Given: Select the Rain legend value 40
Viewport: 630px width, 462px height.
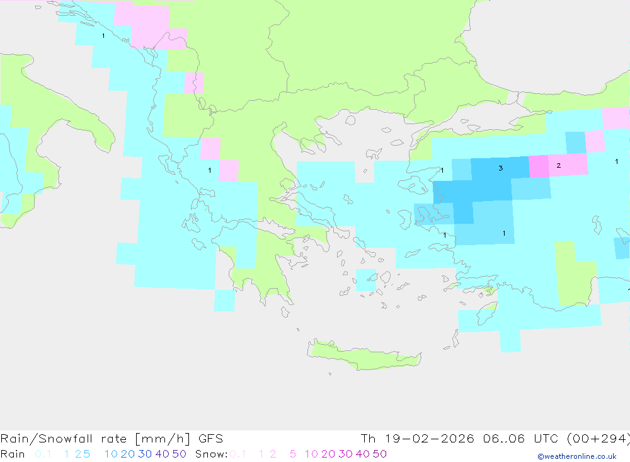Looking at the screenshot, I should (x=163, y=454).
